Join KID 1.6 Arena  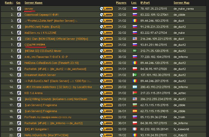pyautogui.click(x=106, y=93)
